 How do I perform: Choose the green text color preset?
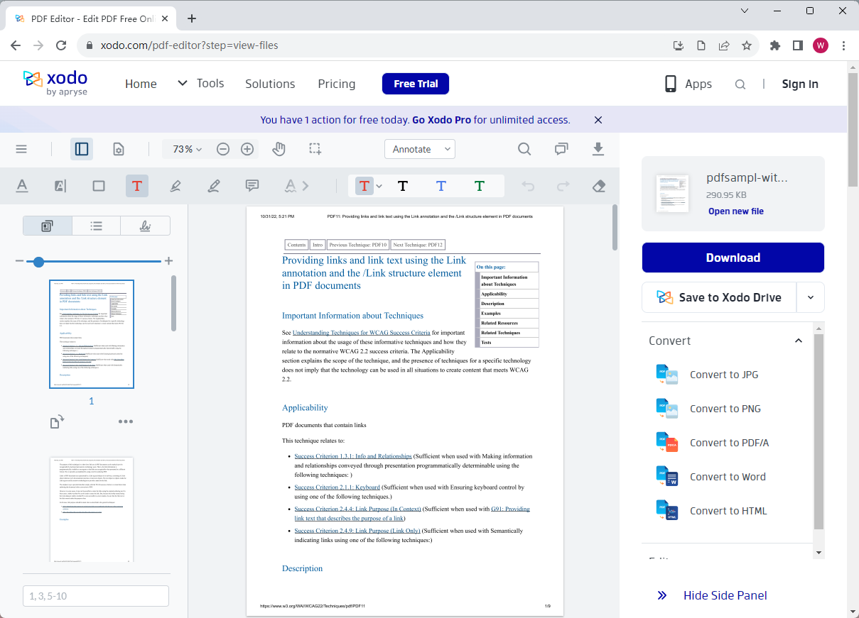click(480, 186)
